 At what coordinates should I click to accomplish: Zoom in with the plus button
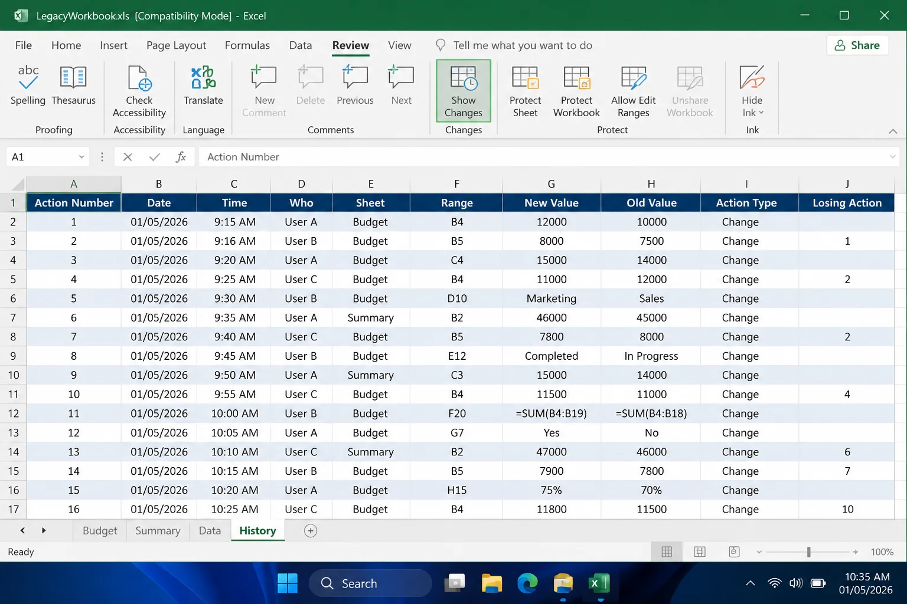[x=855, y=552]
